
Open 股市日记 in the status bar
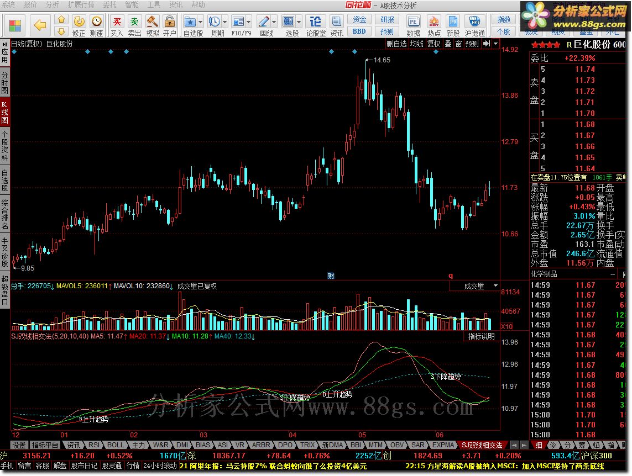(84, 466)
